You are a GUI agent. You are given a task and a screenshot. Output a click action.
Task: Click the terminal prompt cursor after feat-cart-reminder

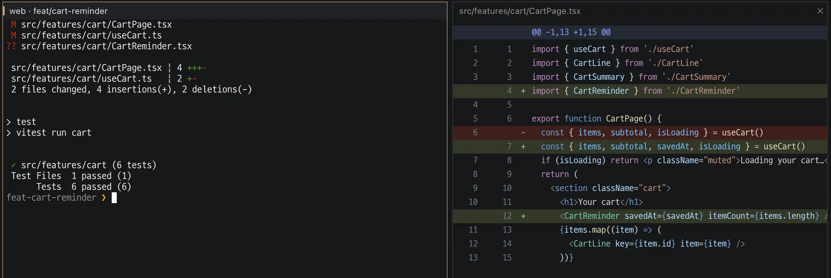pyautogui.click(x=114, y=198)
